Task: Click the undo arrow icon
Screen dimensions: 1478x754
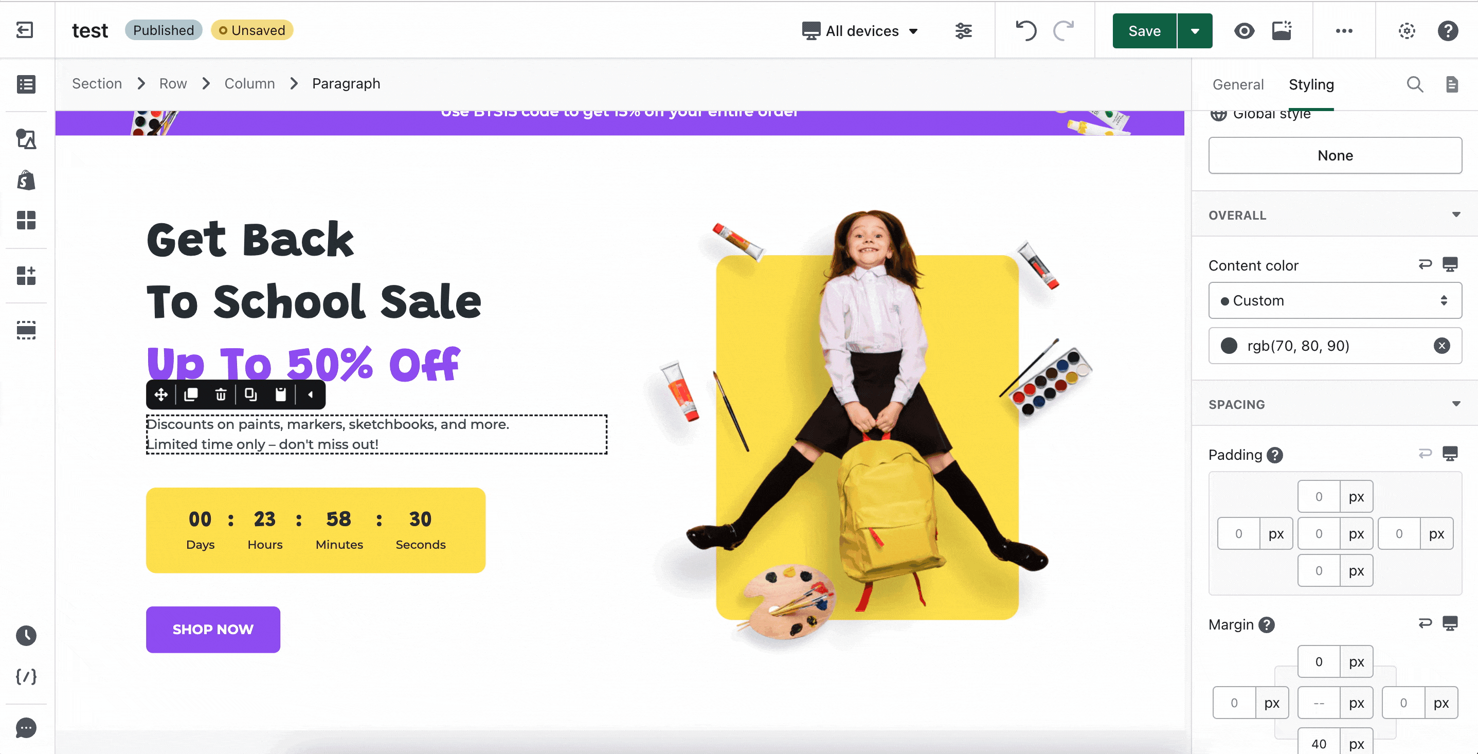Action: click(1026, 30)
